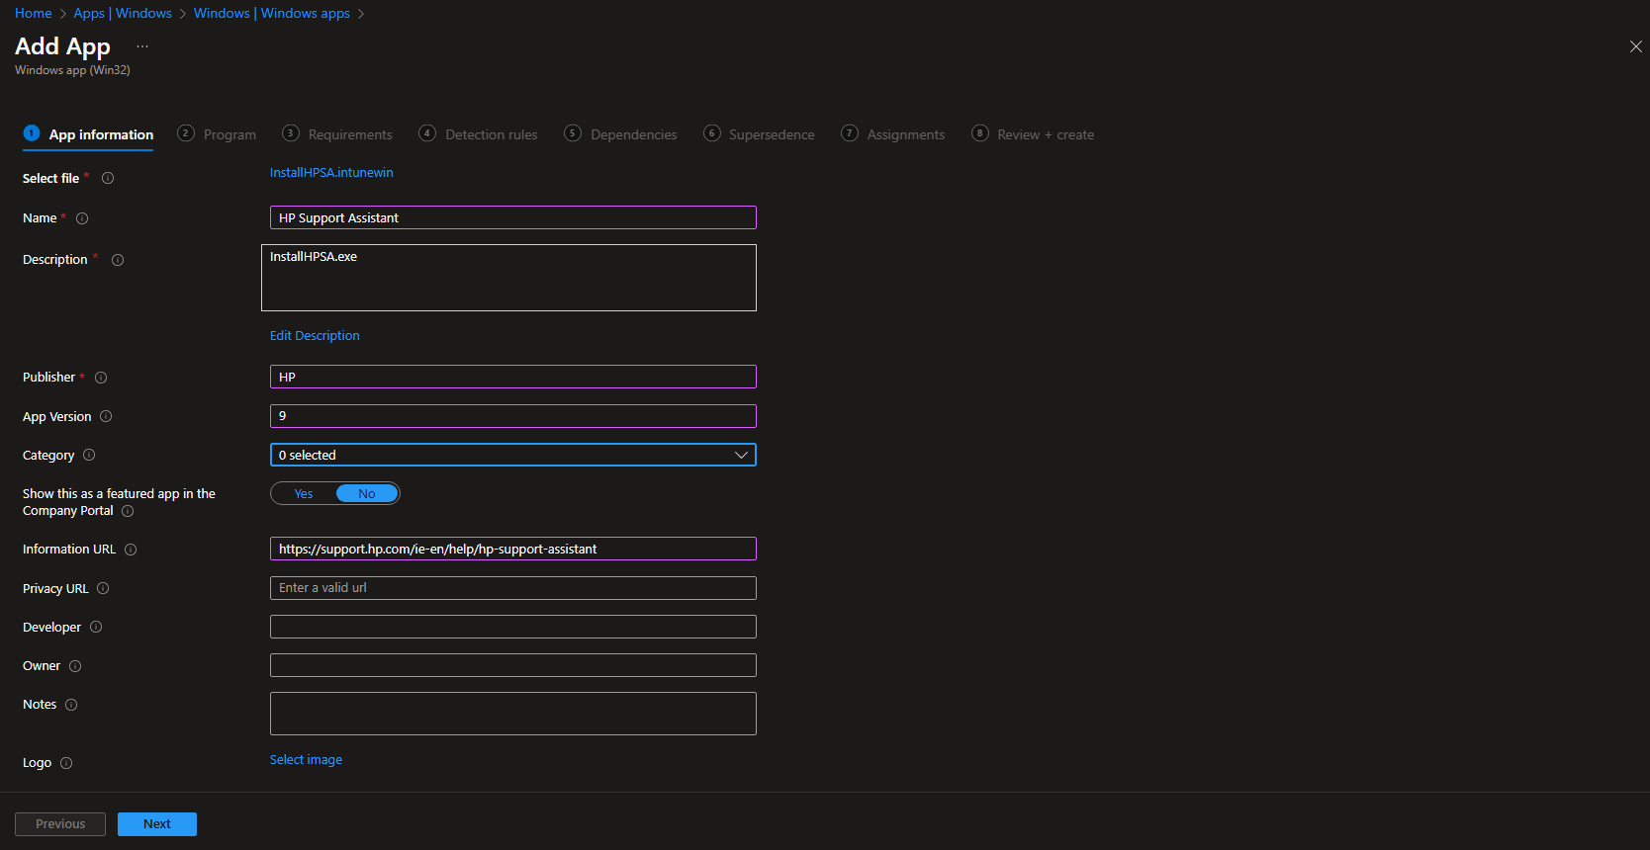Click the info icon next to Logo
Screen dimensions: 1650x850
pyautogui.click(x=66, y=763)
